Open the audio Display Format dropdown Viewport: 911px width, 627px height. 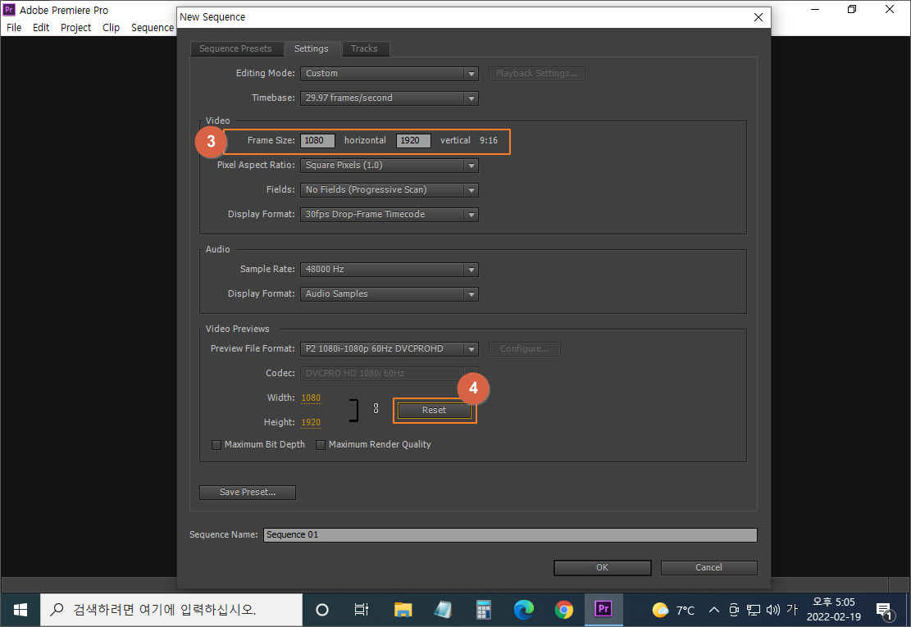[389, 293]
